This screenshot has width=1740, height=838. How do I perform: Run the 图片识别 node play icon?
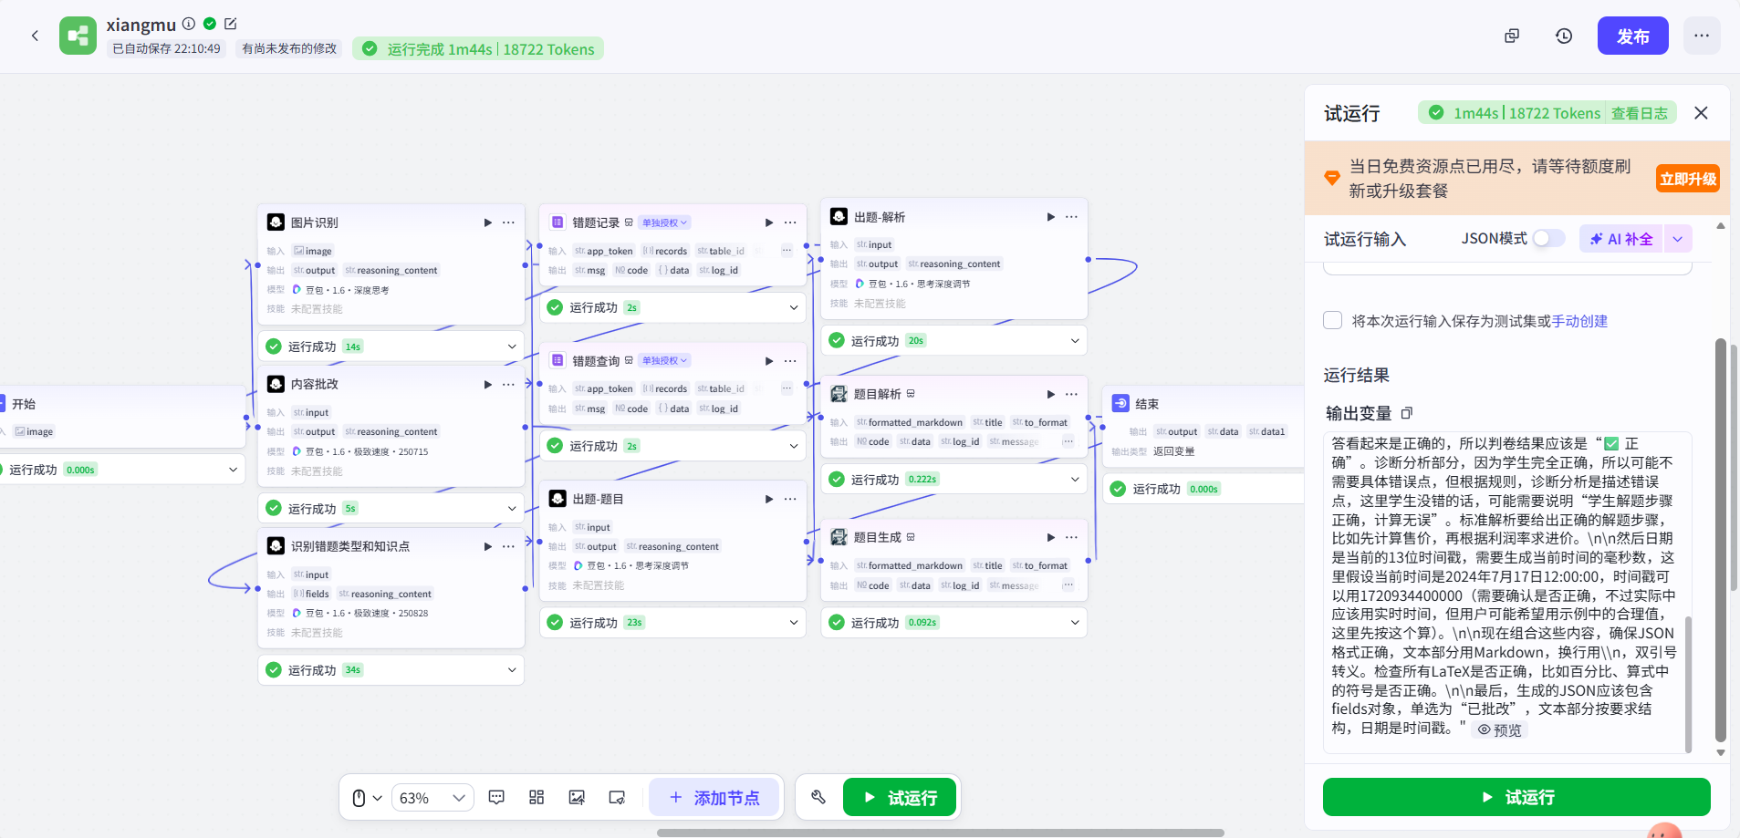pos(487,222)
